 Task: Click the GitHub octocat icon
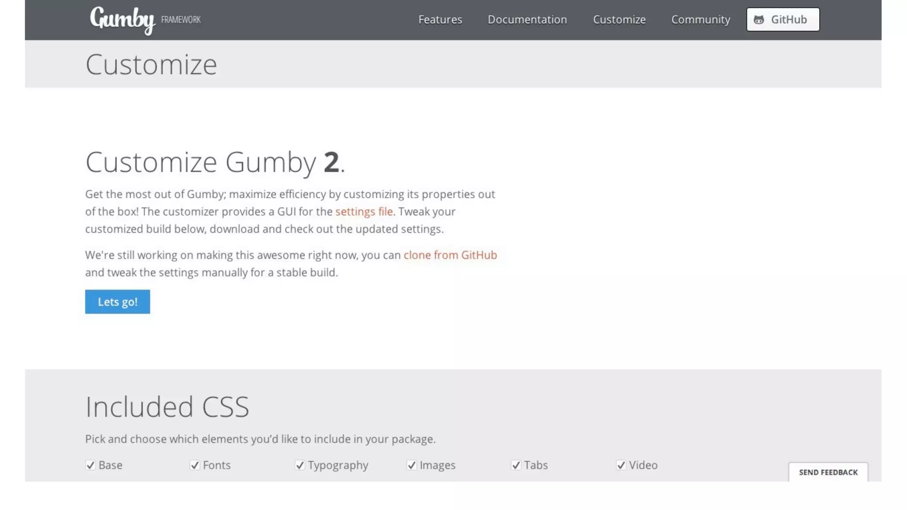pyautogui.click(x=759, y=20)
